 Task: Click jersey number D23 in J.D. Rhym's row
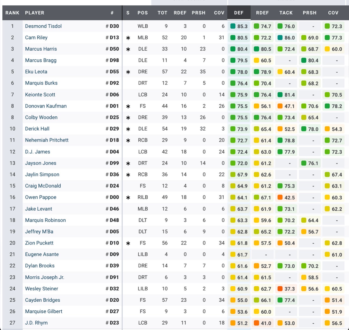point(114,323)
